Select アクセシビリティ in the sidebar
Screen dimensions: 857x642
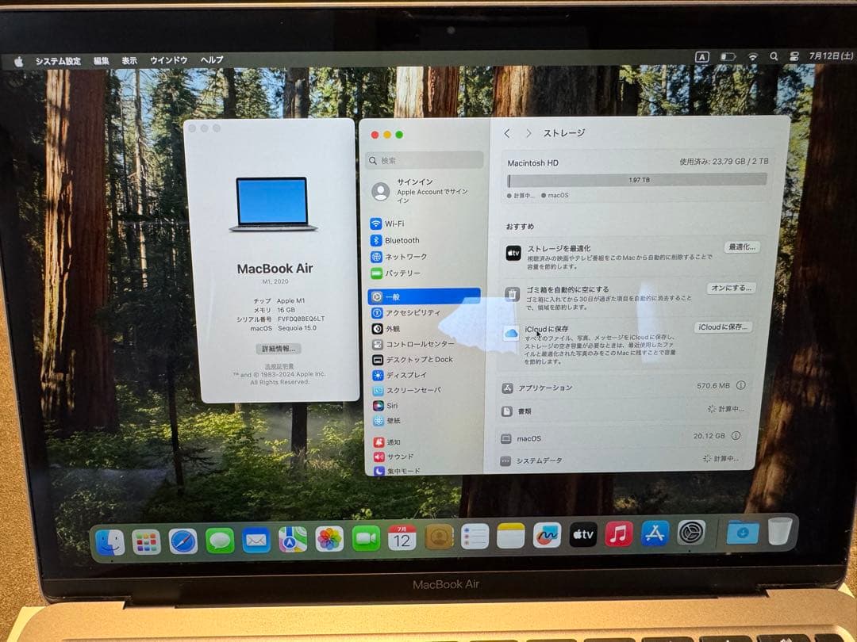411,312
